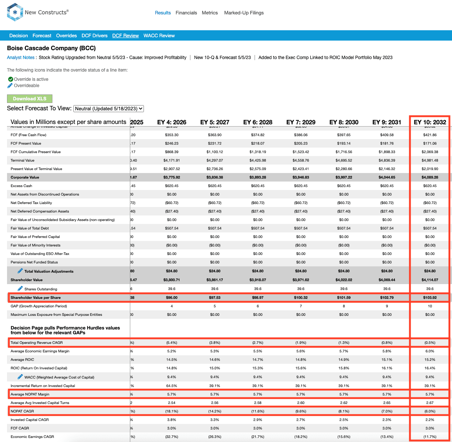The height and width of the screenshot is (442, 452).
Task: Click the '(18.1%)' NOPAT CAGR cell
Action: [172, 411]
